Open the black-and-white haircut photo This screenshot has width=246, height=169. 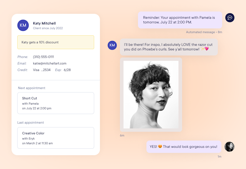click(x=151, y=95)
